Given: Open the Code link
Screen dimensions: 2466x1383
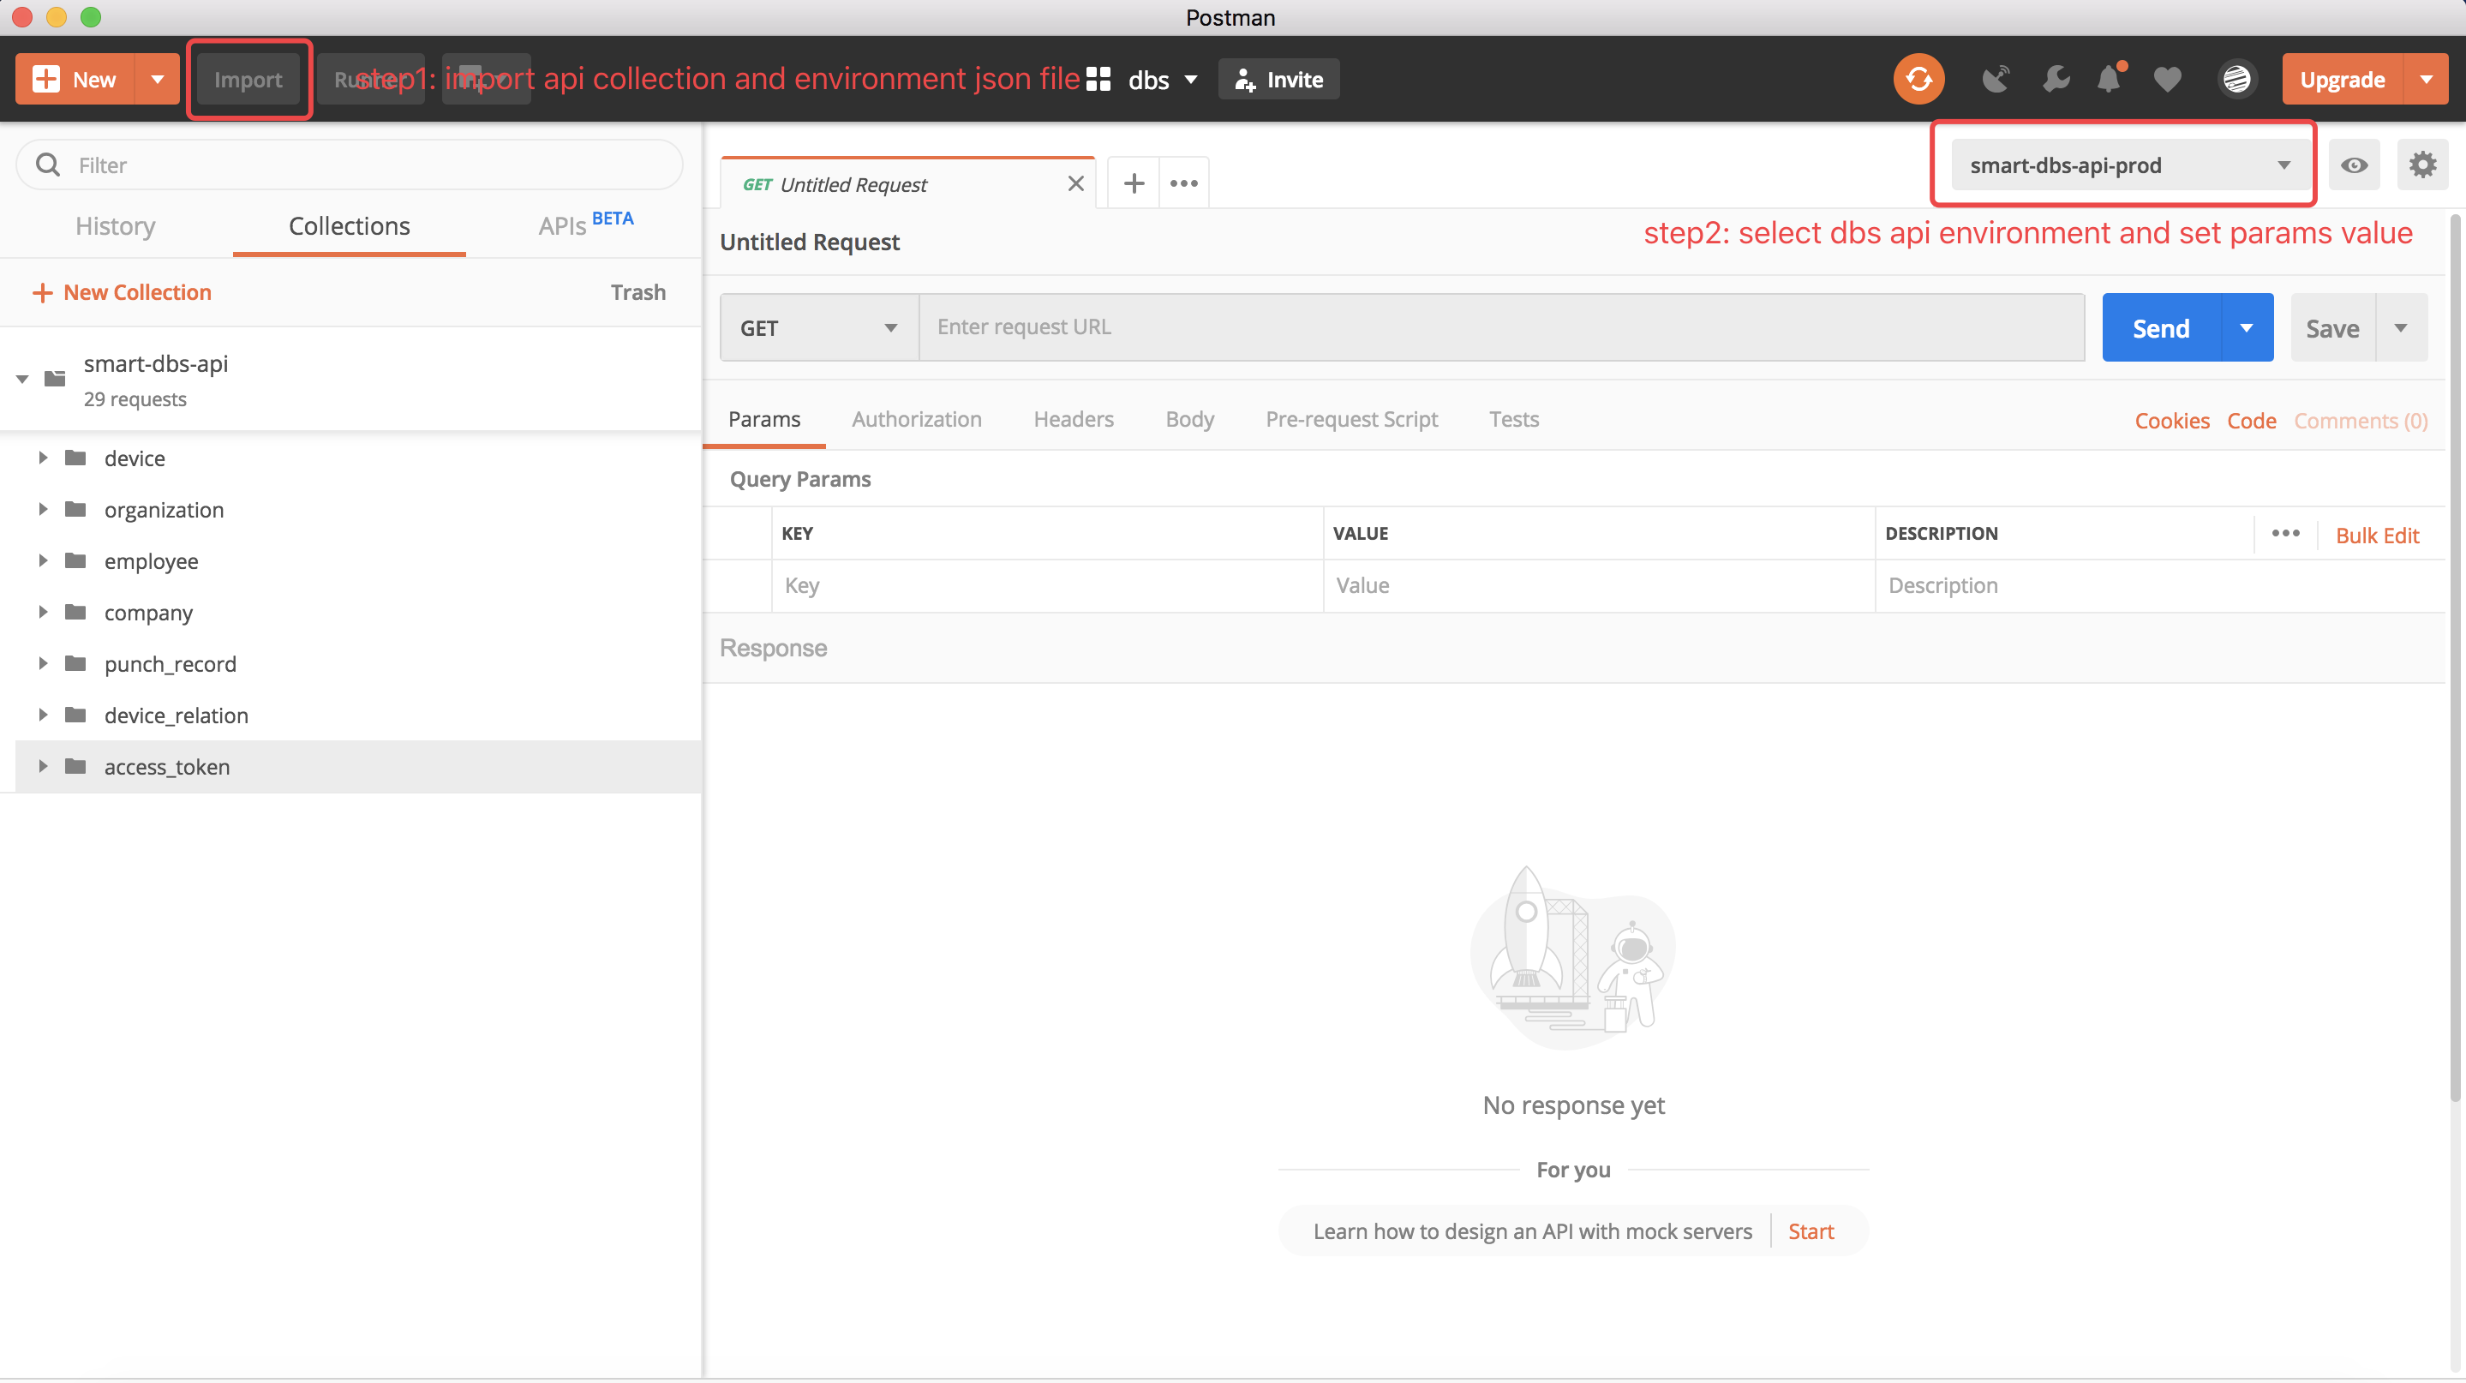Looking at the screenshot, I should click(x=2251, y=421).
